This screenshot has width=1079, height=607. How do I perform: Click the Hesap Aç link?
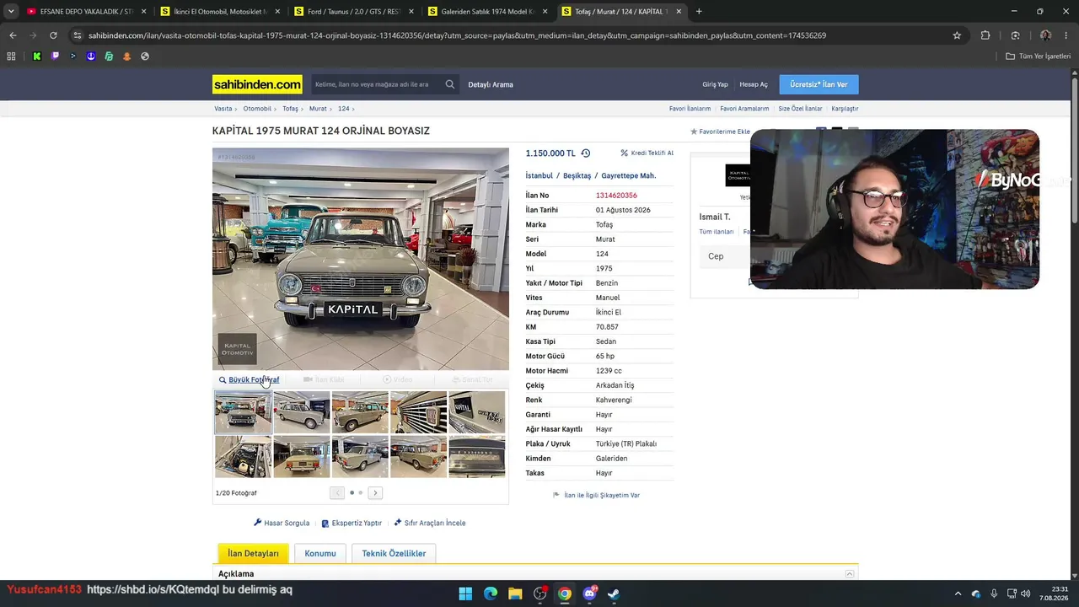coord(754,84)
